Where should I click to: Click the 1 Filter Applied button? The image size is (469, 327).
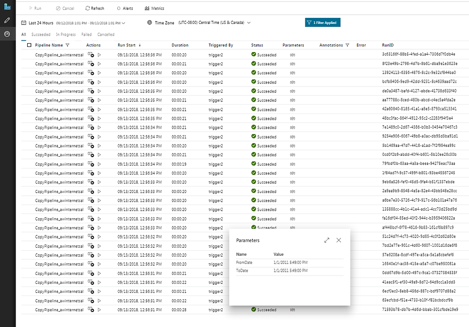(323, 23)
